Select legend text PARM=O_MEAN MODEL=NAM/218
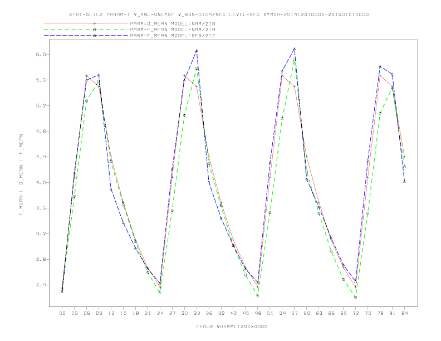Image resolution: width=441 pixels, height=341 pixels. coord(173,23)
